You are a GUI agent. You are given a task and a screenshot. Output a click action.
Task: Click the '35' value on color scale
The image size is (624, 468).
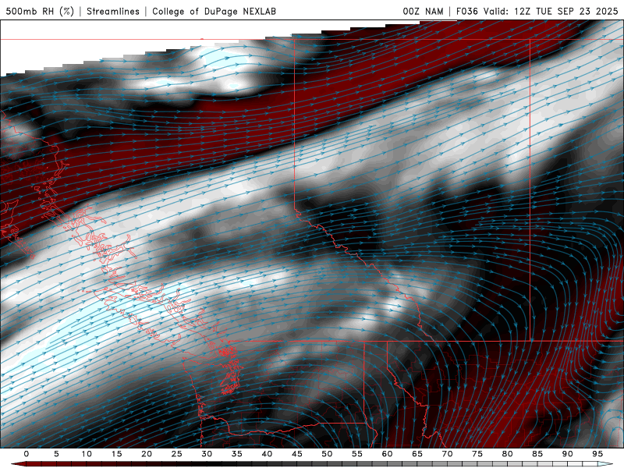(237, 454)
